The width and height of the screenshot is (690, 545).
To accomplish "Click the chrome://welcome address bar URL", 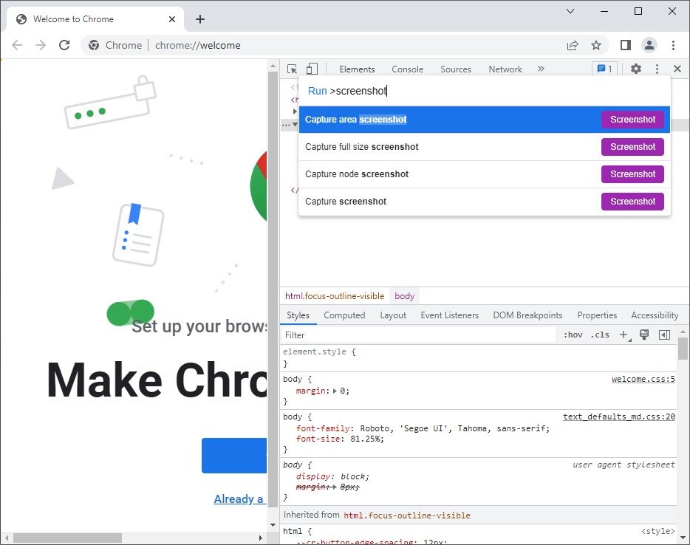I will 197,45.
